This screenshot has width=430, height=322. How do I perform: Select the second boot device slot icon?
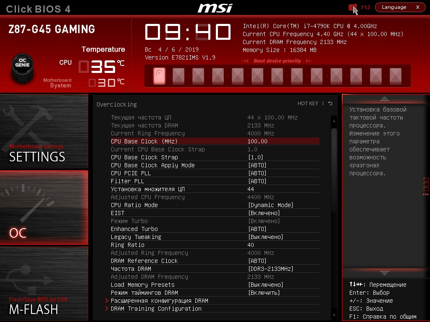tap(178, 76)
